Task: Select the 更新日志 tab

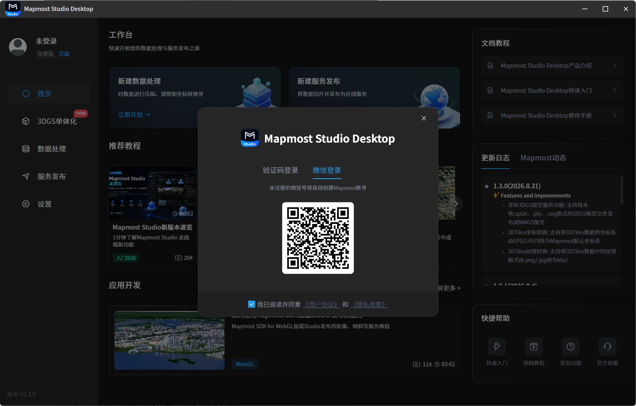Action: coord(495,158)
